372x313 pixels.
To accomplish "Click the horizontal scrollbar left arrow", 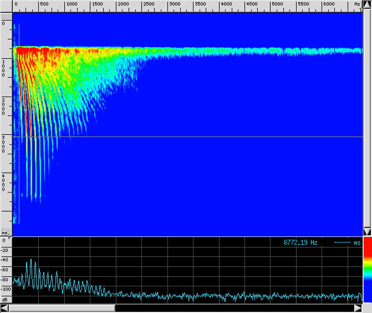I will 4,308.
